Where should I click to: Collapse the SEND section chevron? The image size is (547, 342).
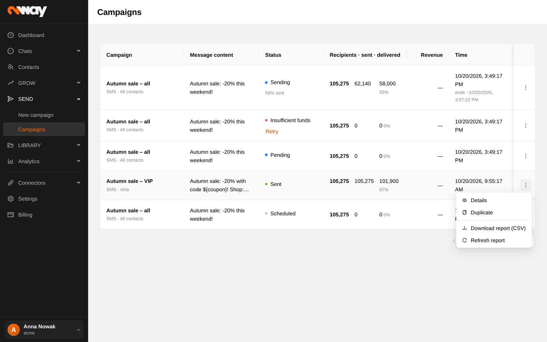(79, 99)
